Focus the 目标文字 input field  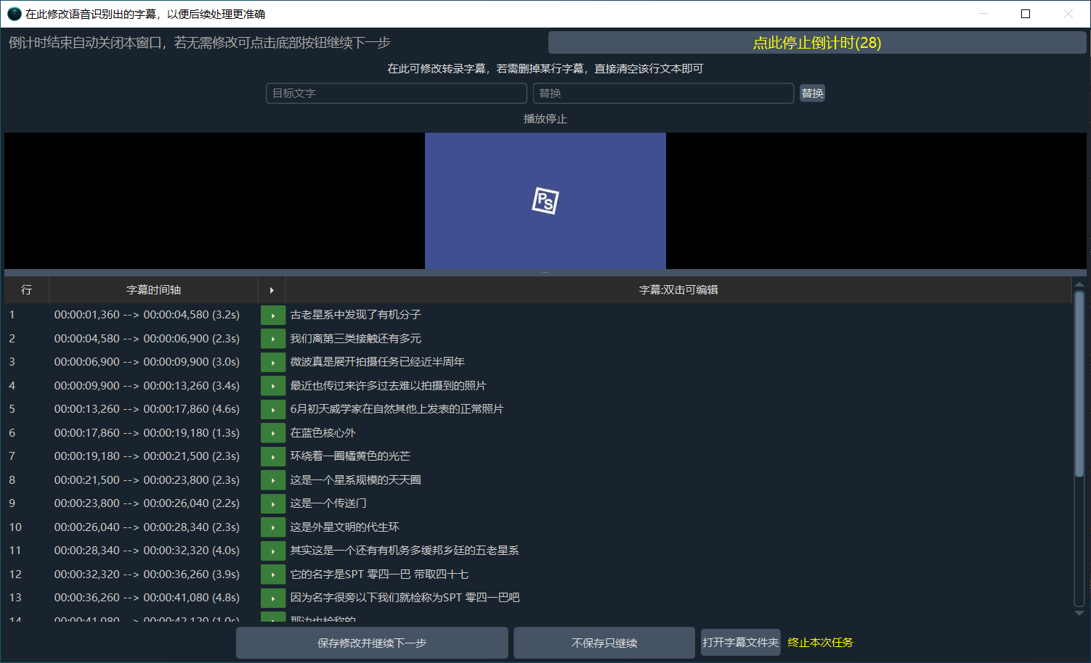397,94
